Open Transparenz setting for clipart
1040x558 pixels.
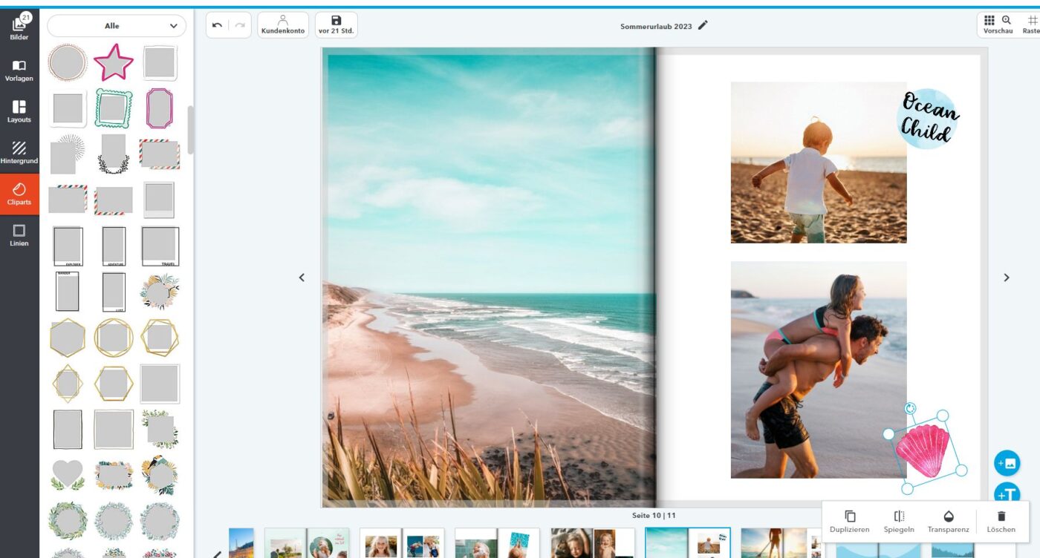[948, 522]
